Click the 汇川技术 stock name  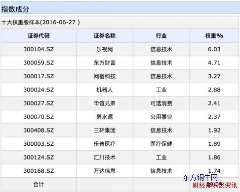click(x=105, y=158)
